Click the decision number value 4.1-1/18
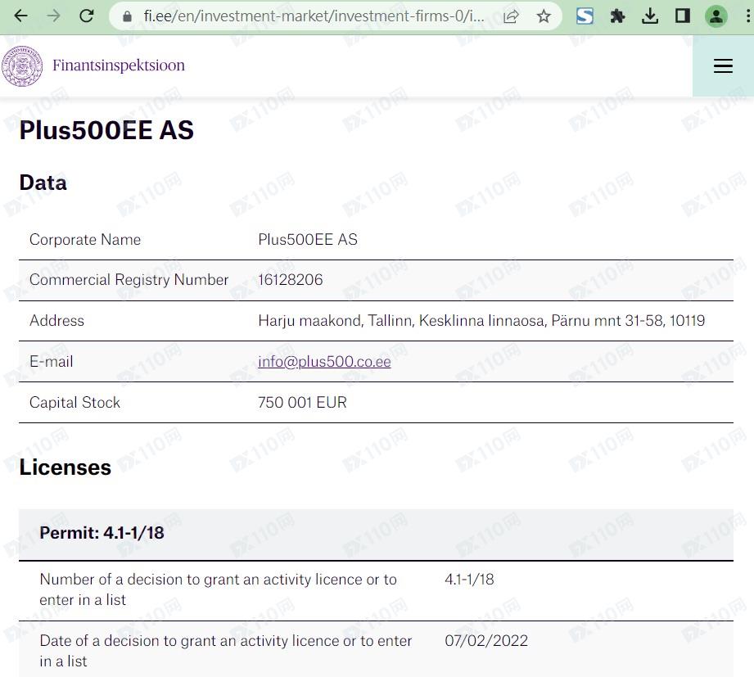 (469, 580)
